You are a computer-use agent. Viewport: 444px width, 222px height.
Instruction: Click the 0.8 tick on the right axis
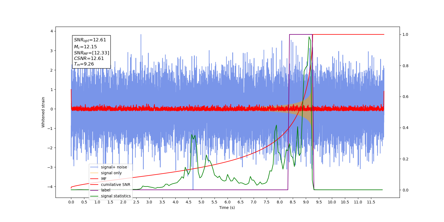405,66
